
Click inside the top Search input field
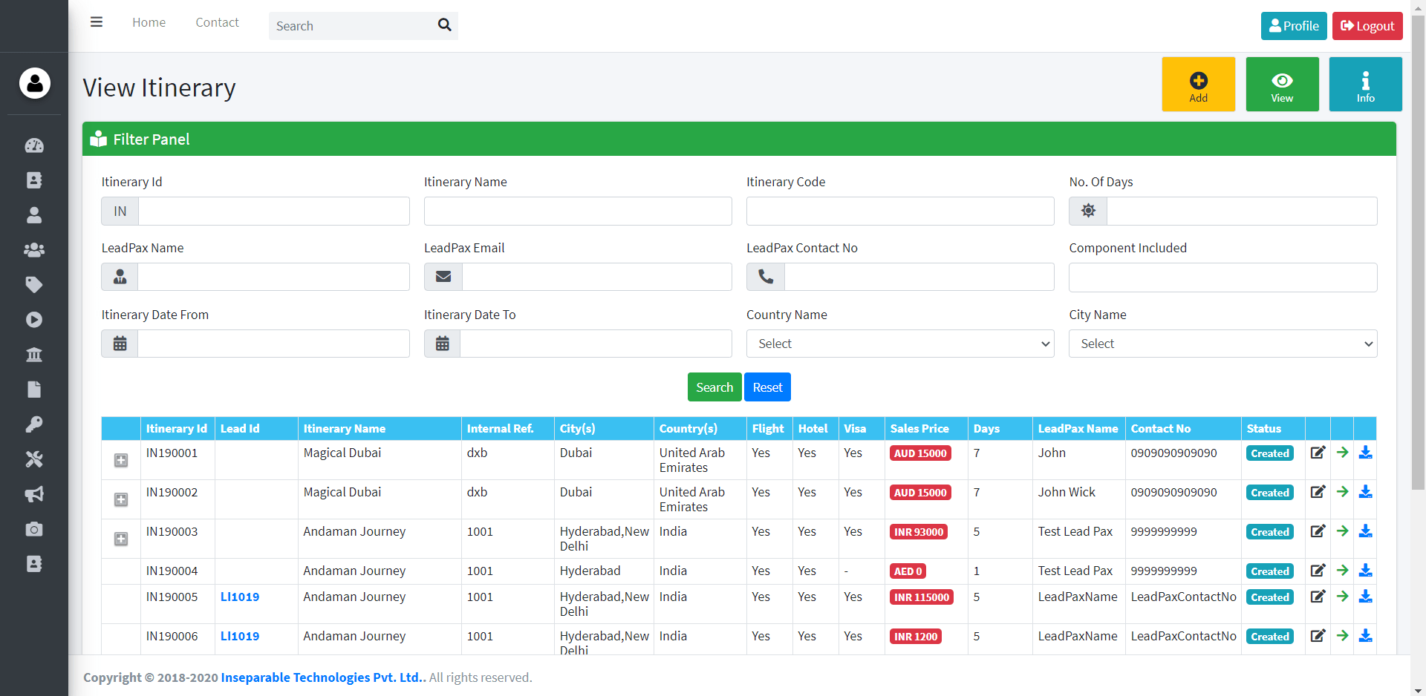click(349, 25)
